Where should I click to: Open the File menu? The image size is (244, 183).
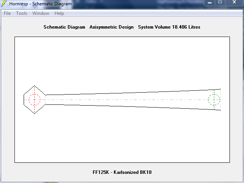pyautogui.click(x=7, y=13)
